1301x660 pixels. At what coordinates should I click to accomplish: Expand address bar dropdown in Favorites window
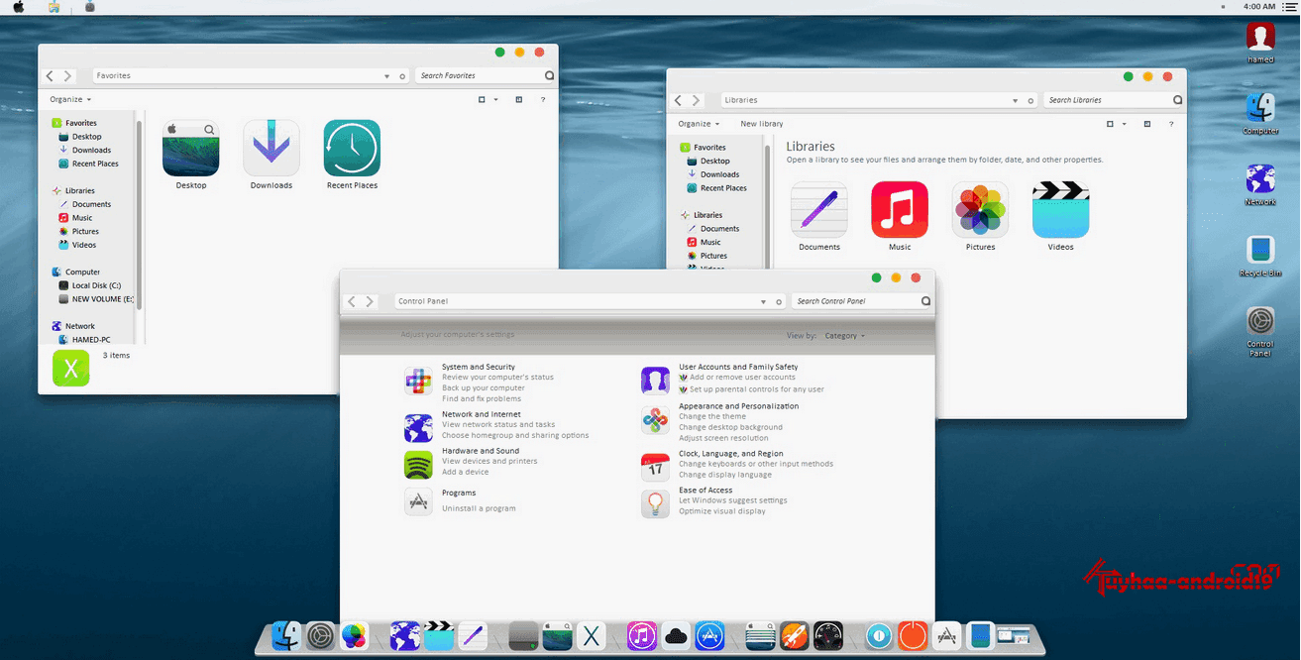tap(386, 75)
